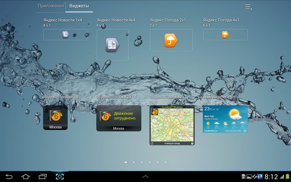The height and width of the screenshot is (182, 291).
Task: Tap the Back navigation button
Action: pyautogui.click(x=9, y=177)
